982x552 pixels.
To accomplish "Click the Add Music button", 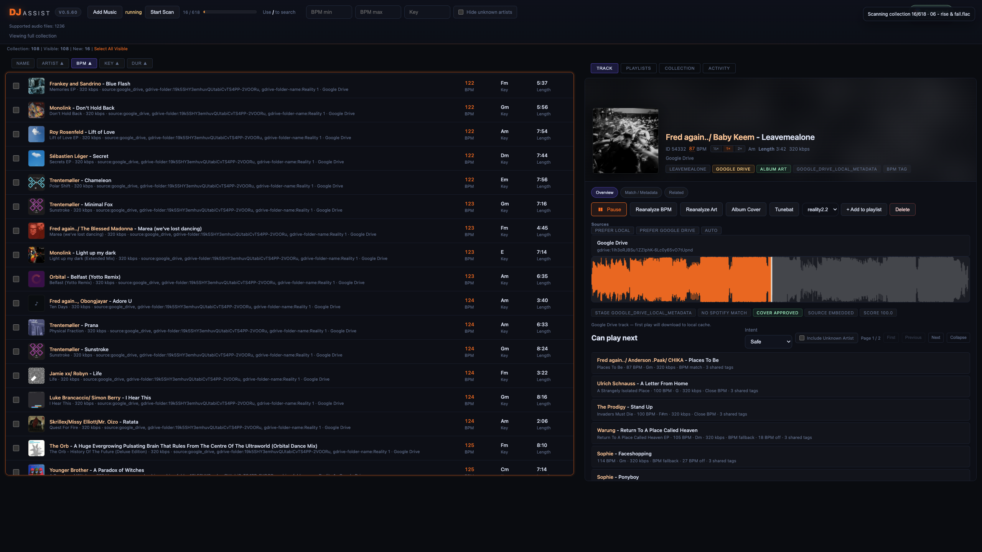I will tap(105, 12).
